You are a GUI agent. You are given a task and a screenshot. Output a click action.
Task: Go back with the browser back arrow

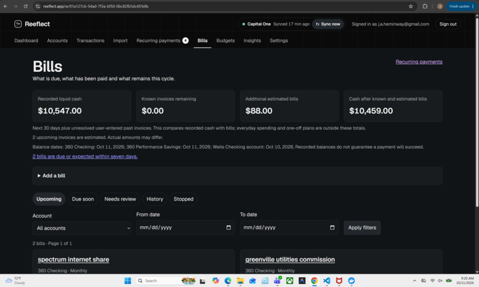[x=5, y=6]
